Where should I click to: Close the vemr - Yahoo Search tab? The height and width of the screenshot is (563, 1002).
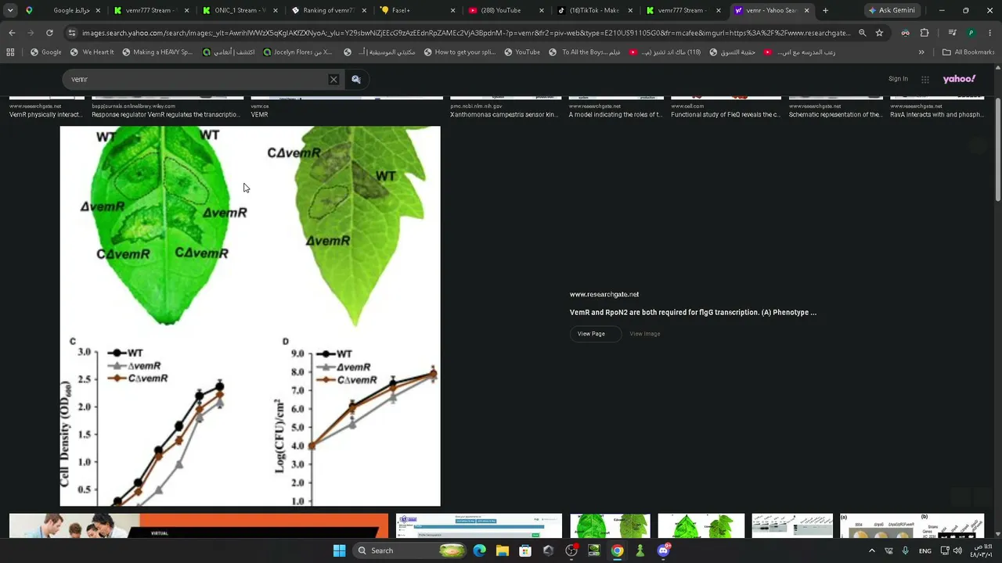point(806,10)
